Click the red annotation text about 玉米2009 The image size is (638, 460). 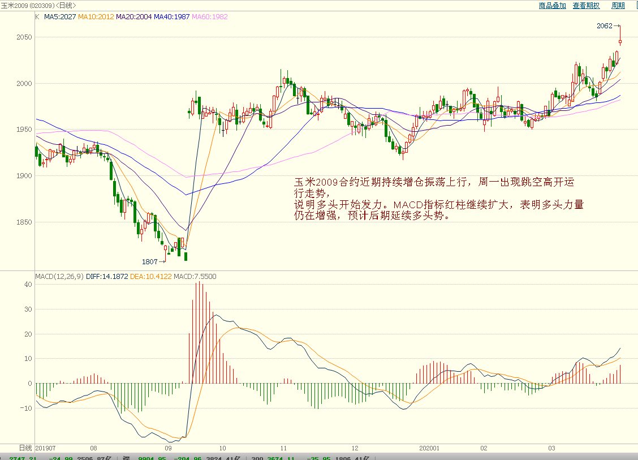point(438,199)
